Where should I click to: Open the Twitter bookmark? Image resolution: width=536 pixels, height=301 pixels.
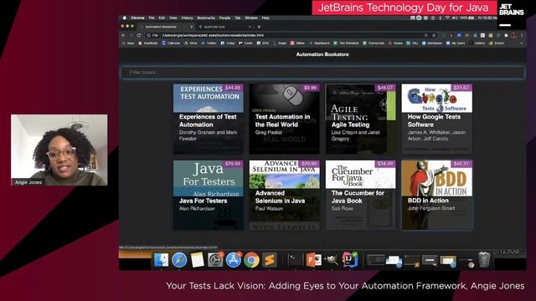tap(209, 43)
